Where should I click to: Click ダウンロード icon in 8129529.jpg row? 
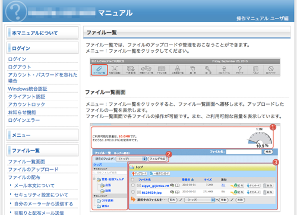point(254,192)
